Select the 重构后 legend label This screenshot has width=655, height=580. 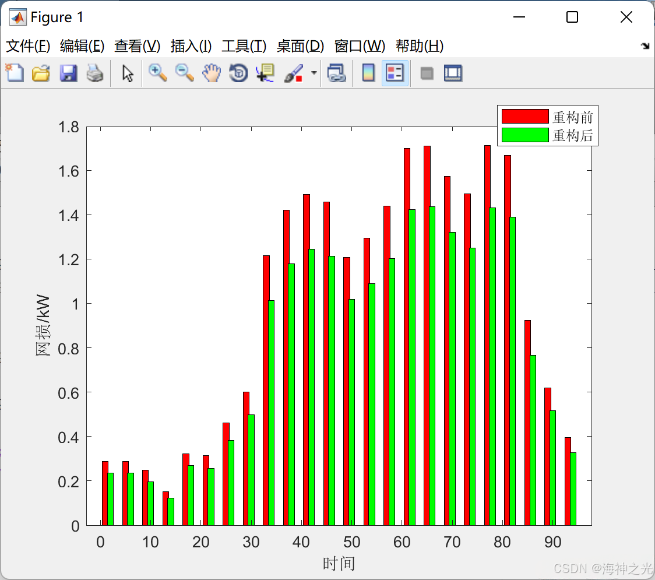573,135
